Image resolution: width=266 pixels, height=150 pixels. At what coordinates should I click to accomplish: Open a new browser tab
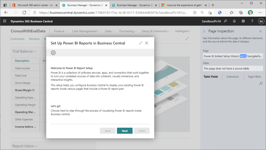click(213, 5)
